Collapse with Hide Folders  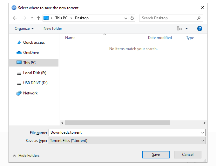(26, 156)
